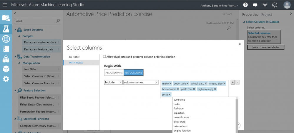Open the hamburger navigation menu
The width and height of the screenshot is (294, 133).
[x=5, y=5]
